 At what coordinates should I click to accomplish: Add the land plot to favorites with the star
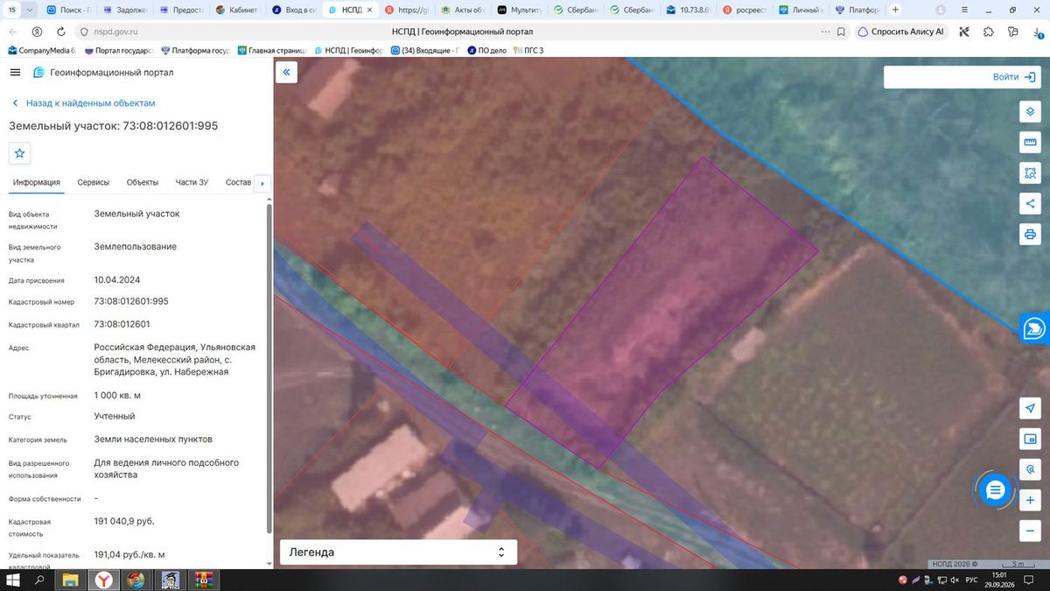tap(20, 153)
